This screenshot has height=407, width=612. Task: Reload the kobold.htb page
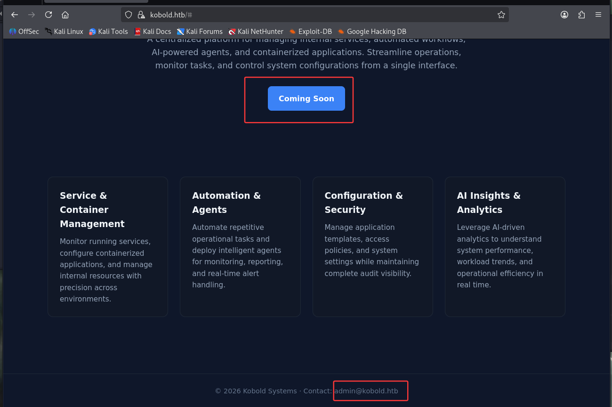tap(48, 15)
